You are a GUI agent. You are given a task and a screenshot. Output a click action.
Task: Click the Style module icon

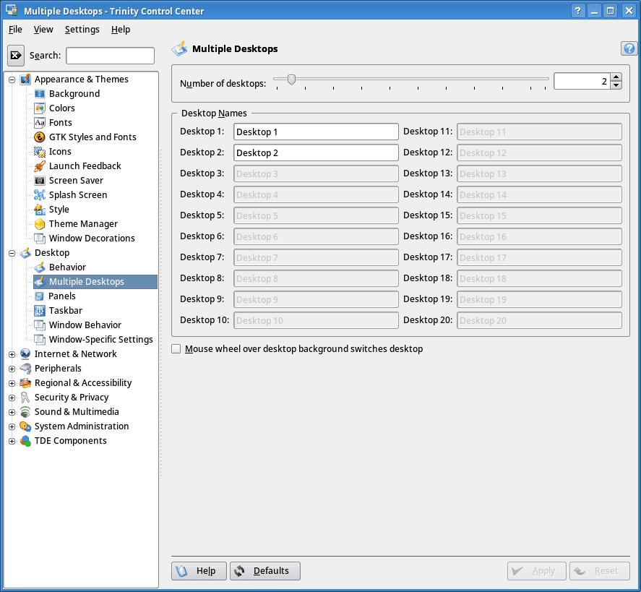40,210
